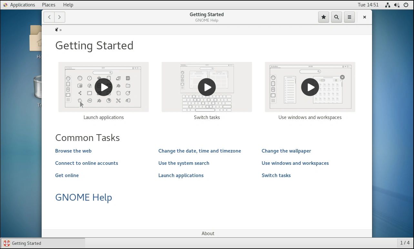This screenshot has height=249, width=414.
Task: Click the GNOME foot breadcrumb icon
Action: 57,30
